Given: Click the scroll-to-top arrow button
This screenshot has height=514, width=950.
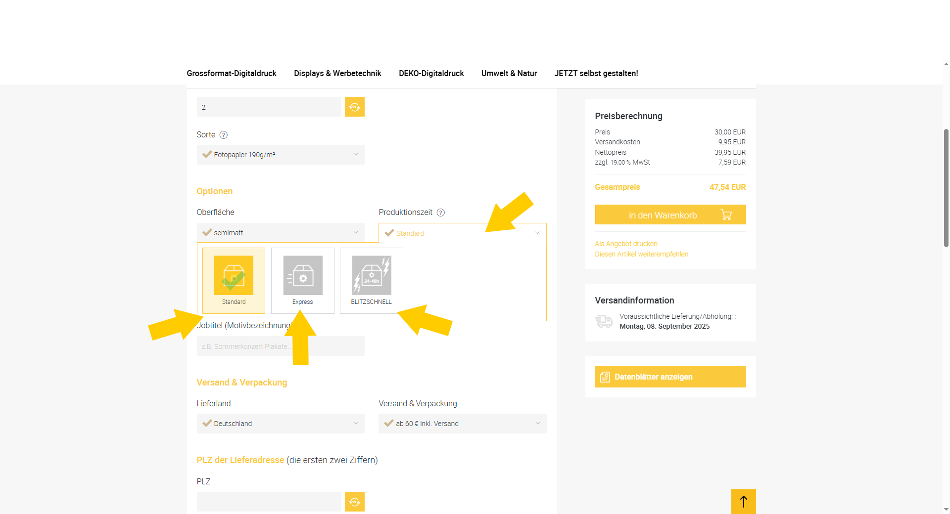Looking at the screenshot, I should (x=743, y=502).
